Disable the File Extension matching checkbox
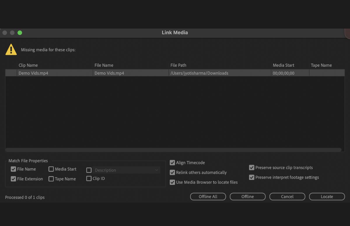The height and width of the screenshot is (226, 350). (x=13, y=179)
